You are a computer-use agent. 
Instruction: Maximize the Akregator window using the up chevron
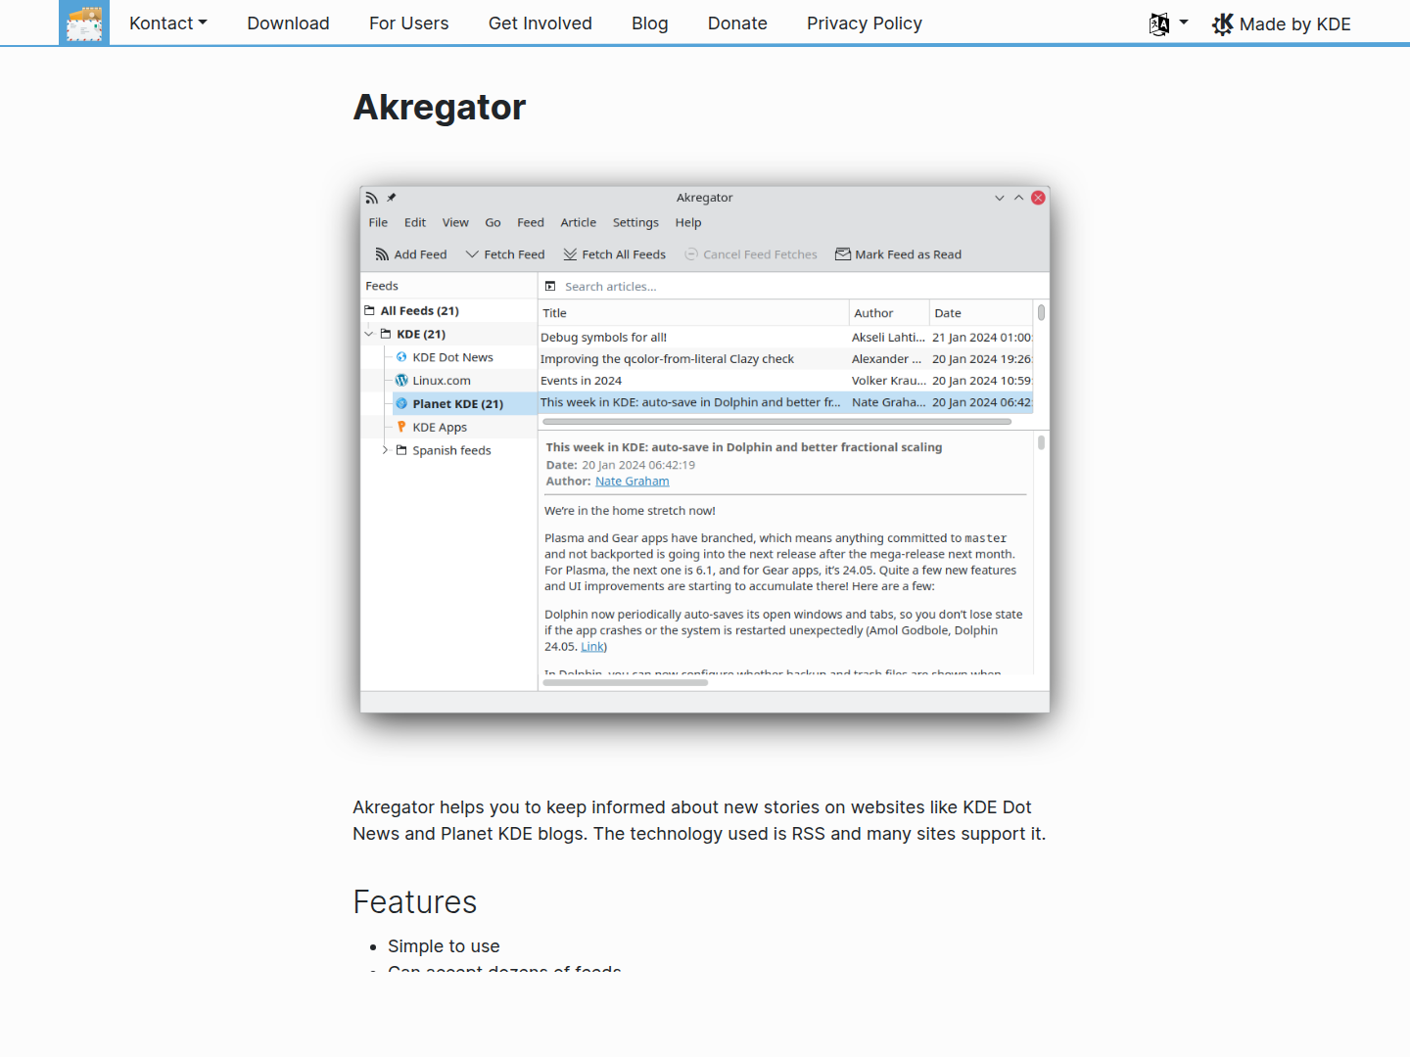(x=1019, y=198)
